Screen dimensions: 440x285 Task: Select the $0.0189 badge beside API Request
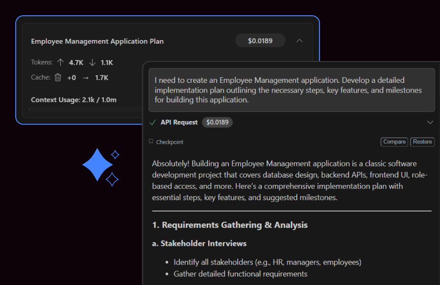[217, 122]
